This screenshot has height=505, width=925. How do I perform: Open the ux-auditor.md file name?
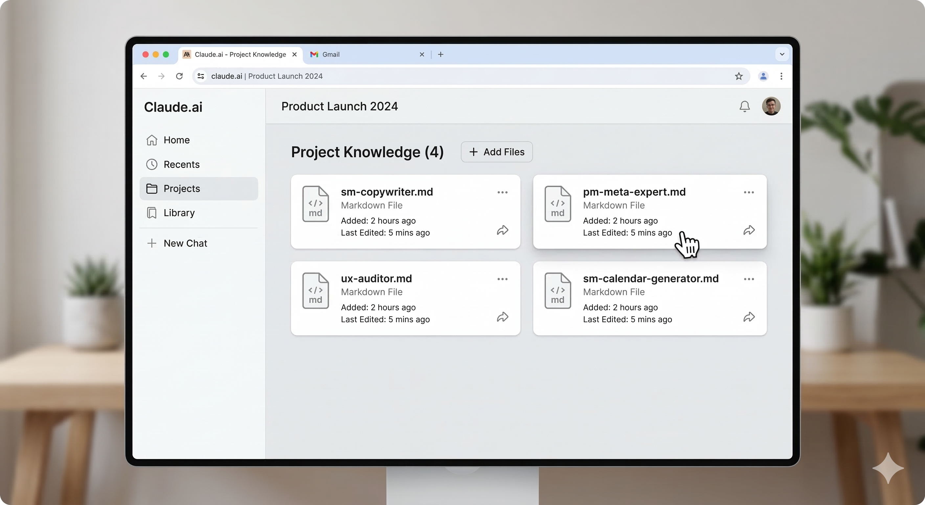coord(376,278)
